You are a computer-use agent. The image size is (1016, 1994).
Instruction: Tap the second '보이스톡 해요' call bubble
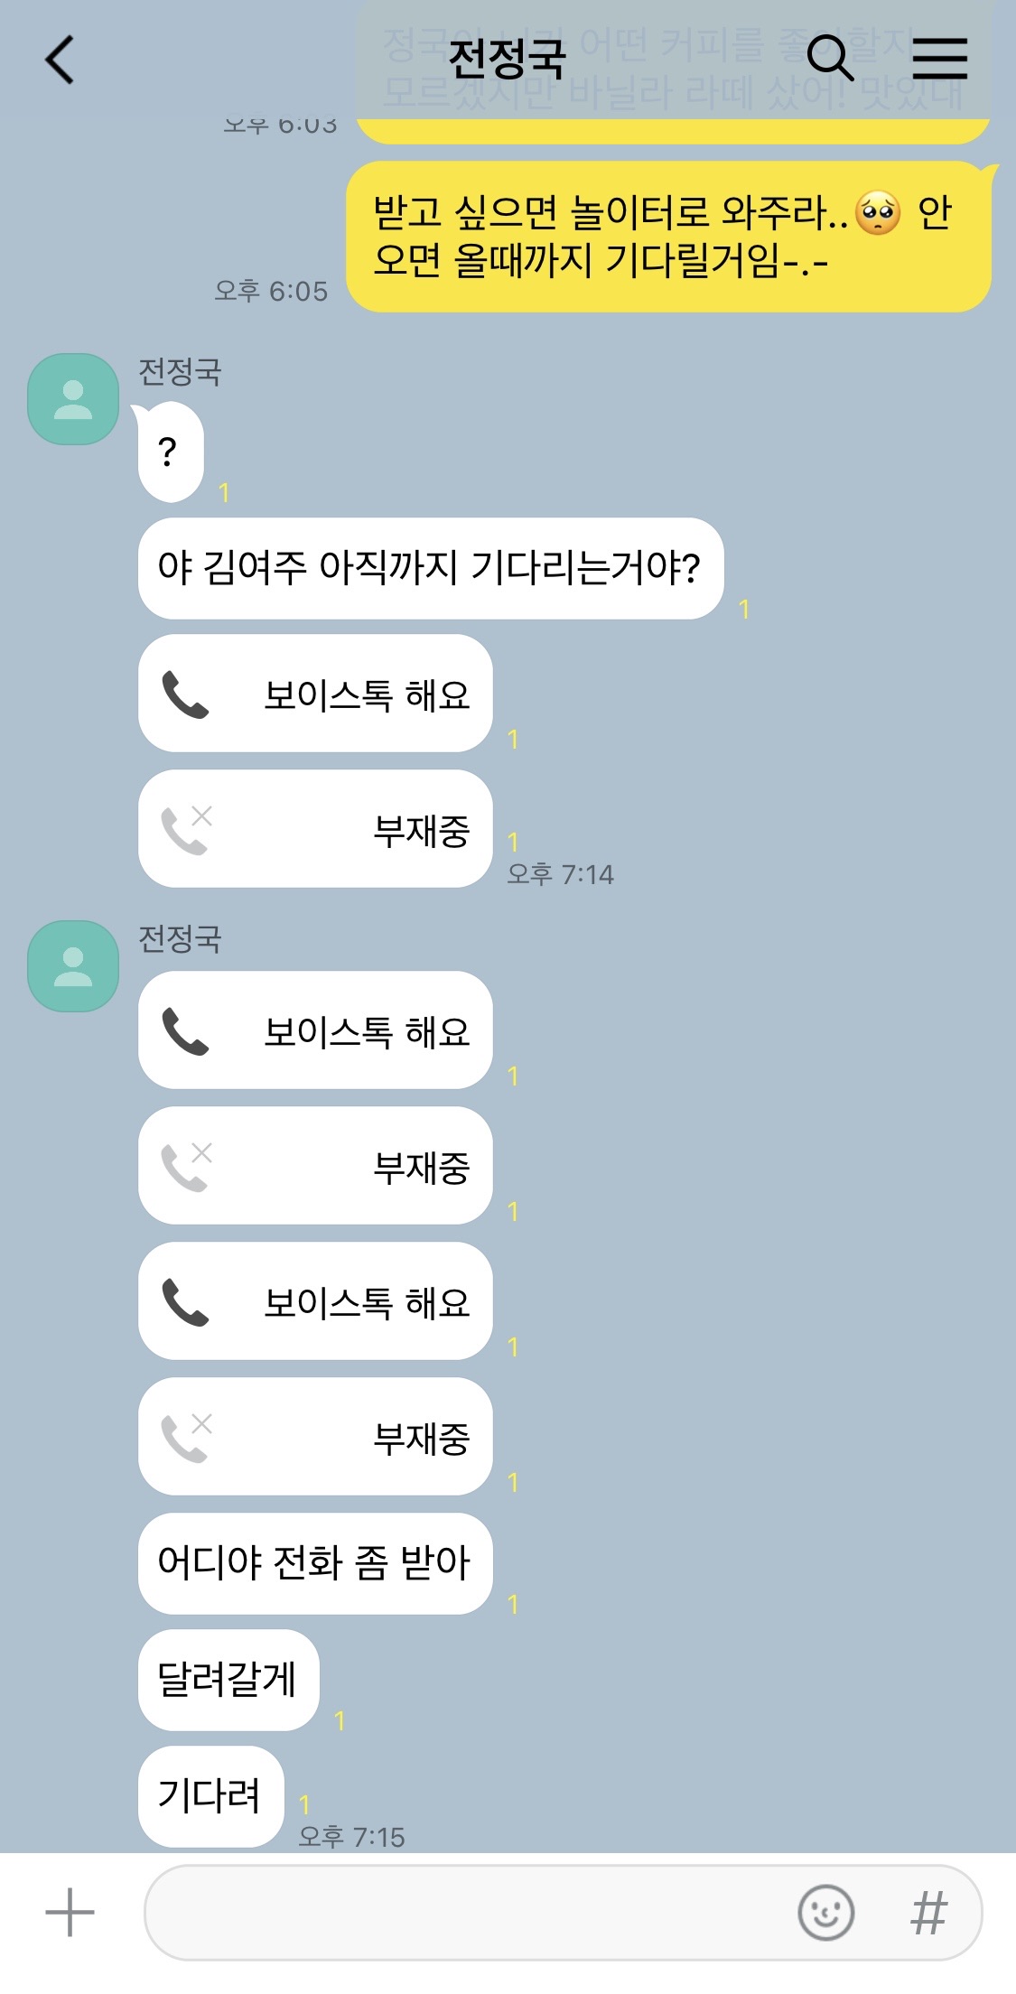pyautogui.click(x=315, y=1030)
